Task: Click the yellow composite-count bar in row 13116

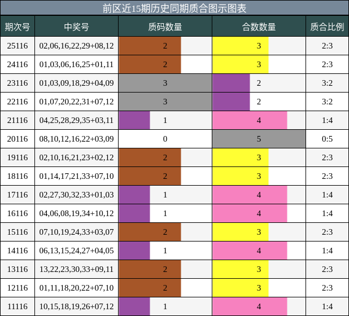Action: coord(241,269)
